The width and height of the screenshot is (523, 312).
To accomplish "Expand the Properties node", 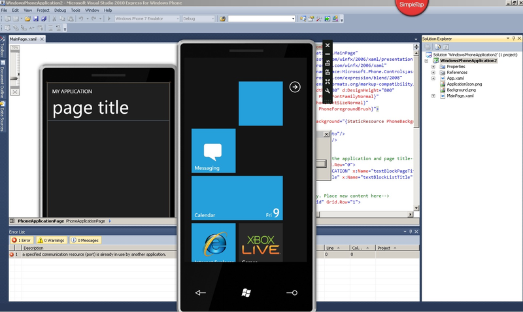I will point(433,67).
